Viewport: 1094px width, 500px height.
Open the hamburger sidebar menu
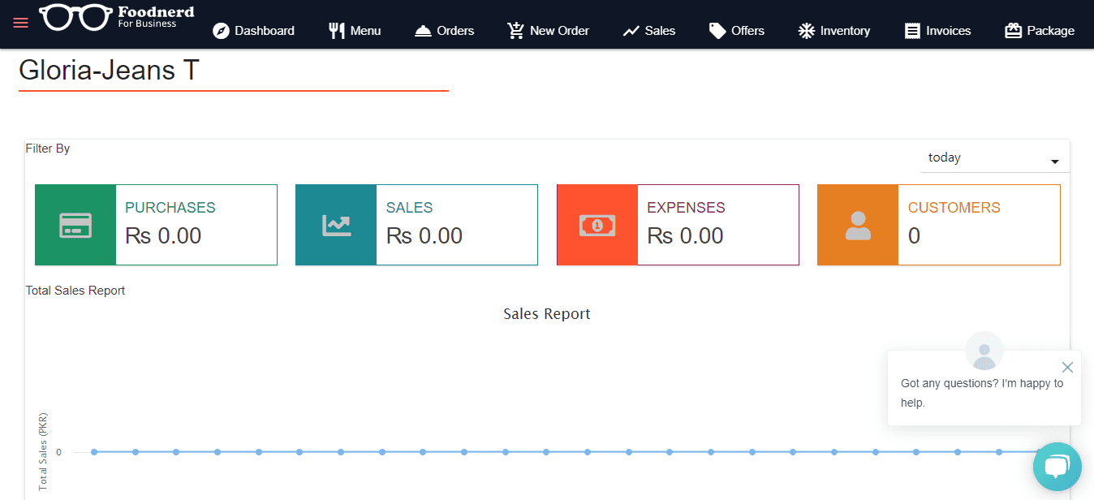(21, 23)
